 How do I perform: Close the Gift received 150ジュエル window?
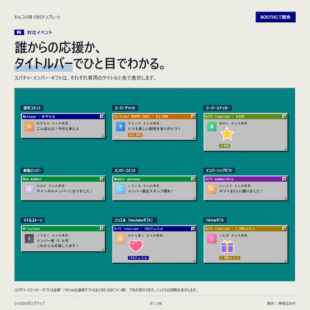tap(193, 229)
